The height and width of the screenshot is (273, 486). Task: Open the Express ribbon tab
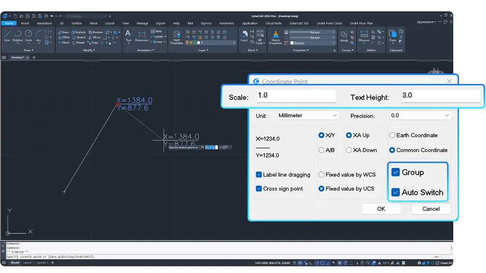tap(206, 23)
